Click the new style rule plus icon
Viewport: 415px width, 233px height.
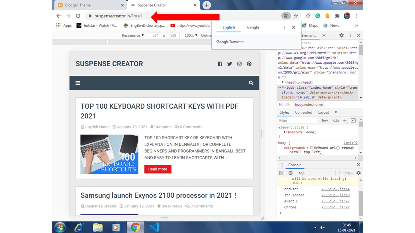(x=345, y=120)
